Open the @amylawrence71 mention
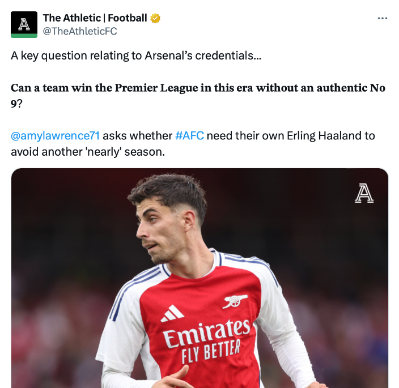Viewport: 399px width, 388px height. [x=55, y=136]
